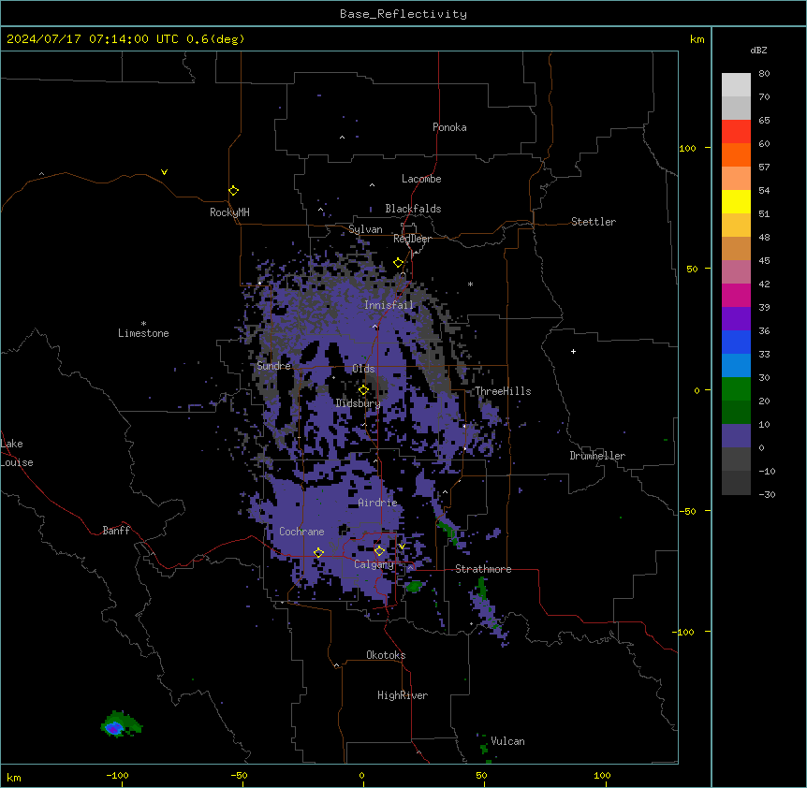The height and width of the screenshot is (788, 807).
Task: Click the yellow marker near RockyMH
Action: point(234,191)
